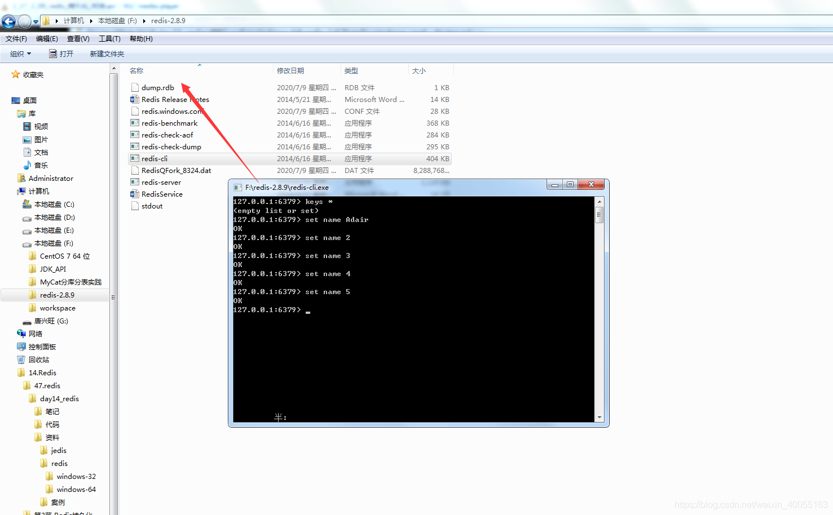Open 本地磁盘 (D:) drive icon

click(27, 217)
